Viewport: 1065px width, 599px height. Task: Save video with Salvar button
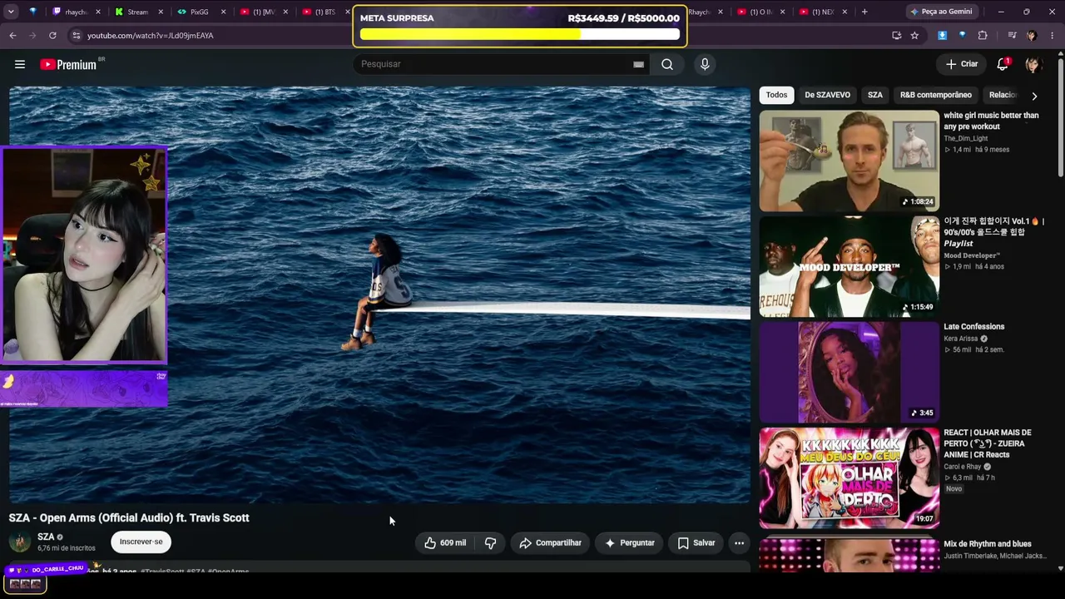click(x=696, y=542)
